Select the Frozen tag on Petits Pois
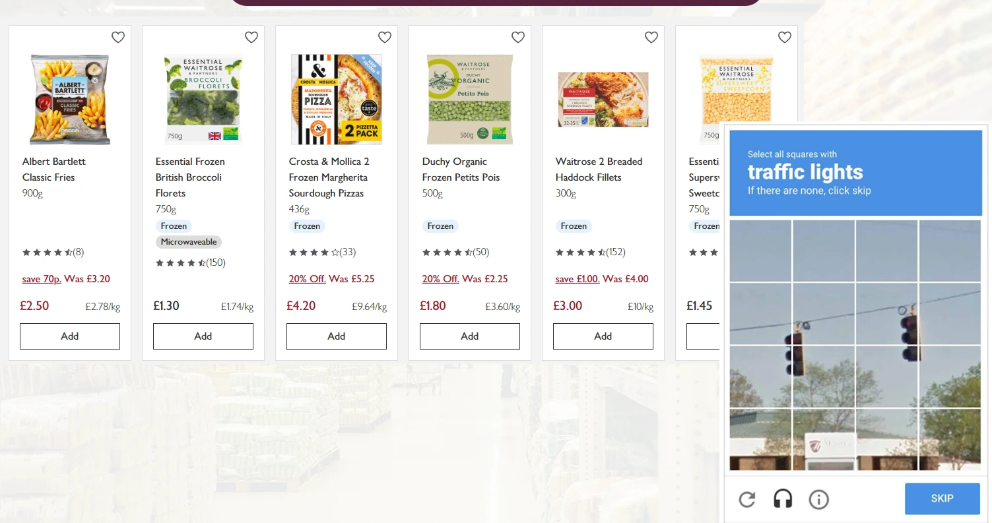Image resolution: width=992 pixels, height=523 pixels. pos(440,226)
